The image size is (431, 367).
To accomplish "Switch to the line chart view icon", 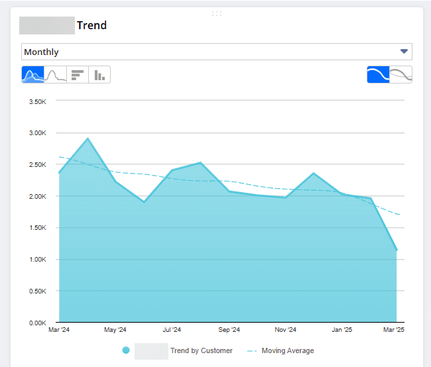I will 55,74.
